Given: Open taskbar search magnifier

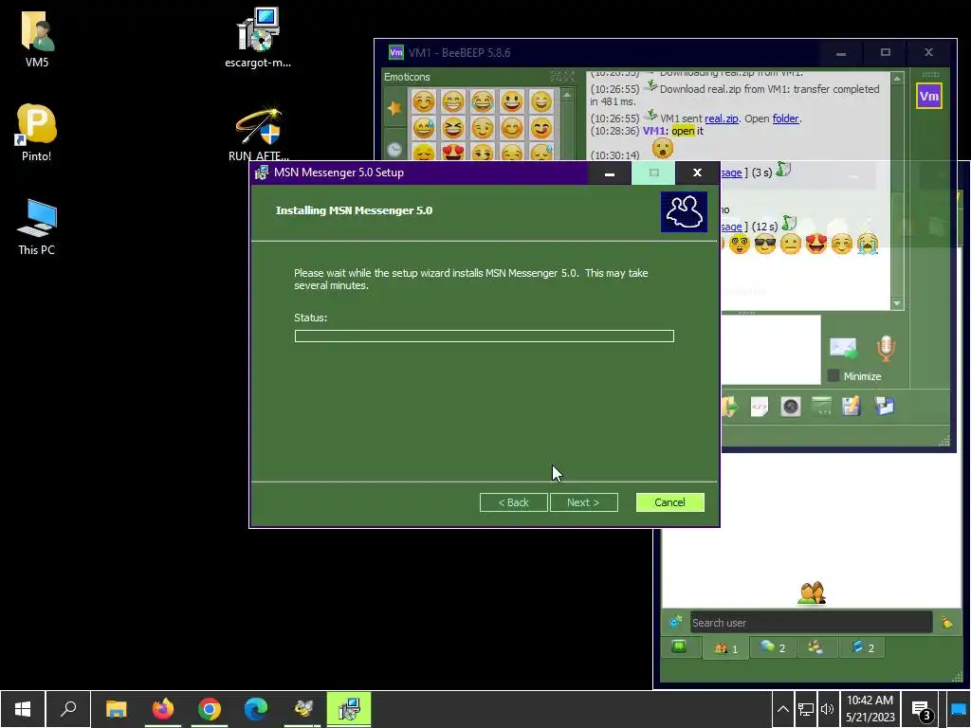Looking at the screenshot, I should click(68, 709).
